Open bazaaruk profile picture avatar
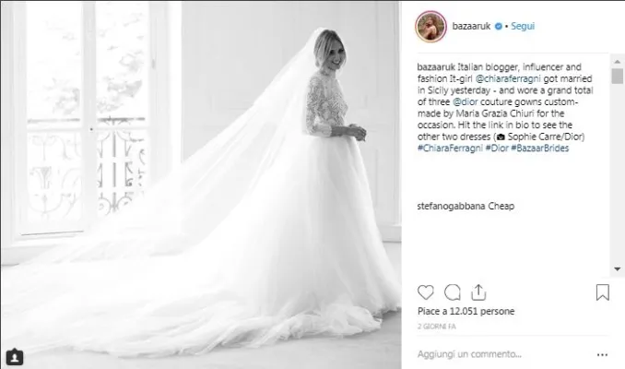This screenshot has width=625, height=369. [x=430, y=27]
